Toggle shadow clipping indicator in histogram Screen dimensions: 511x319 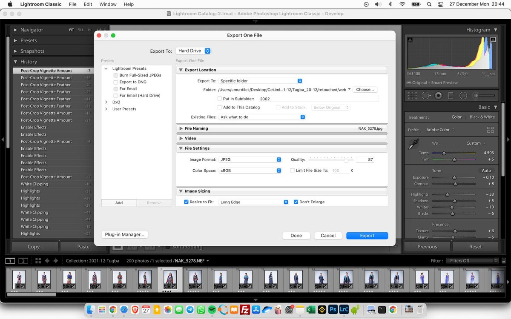pos(410,40)
